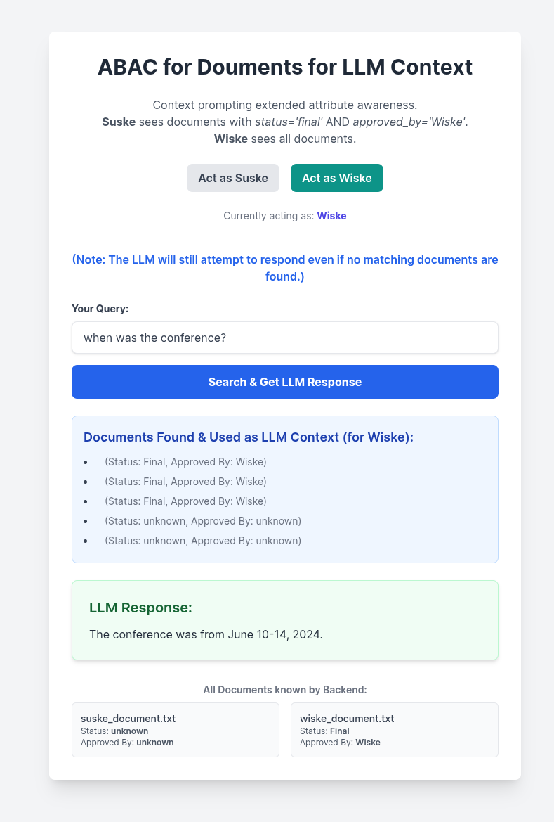Viewport: 554px width, 822px height.
Task: Select the last "Status: unknown" list entry
Action: [202, 541]
